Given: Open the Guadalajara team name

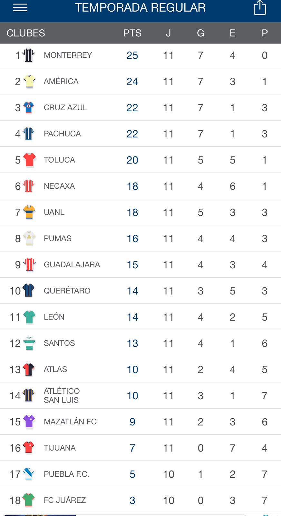Looking at the screenshot, I should 72,264.
